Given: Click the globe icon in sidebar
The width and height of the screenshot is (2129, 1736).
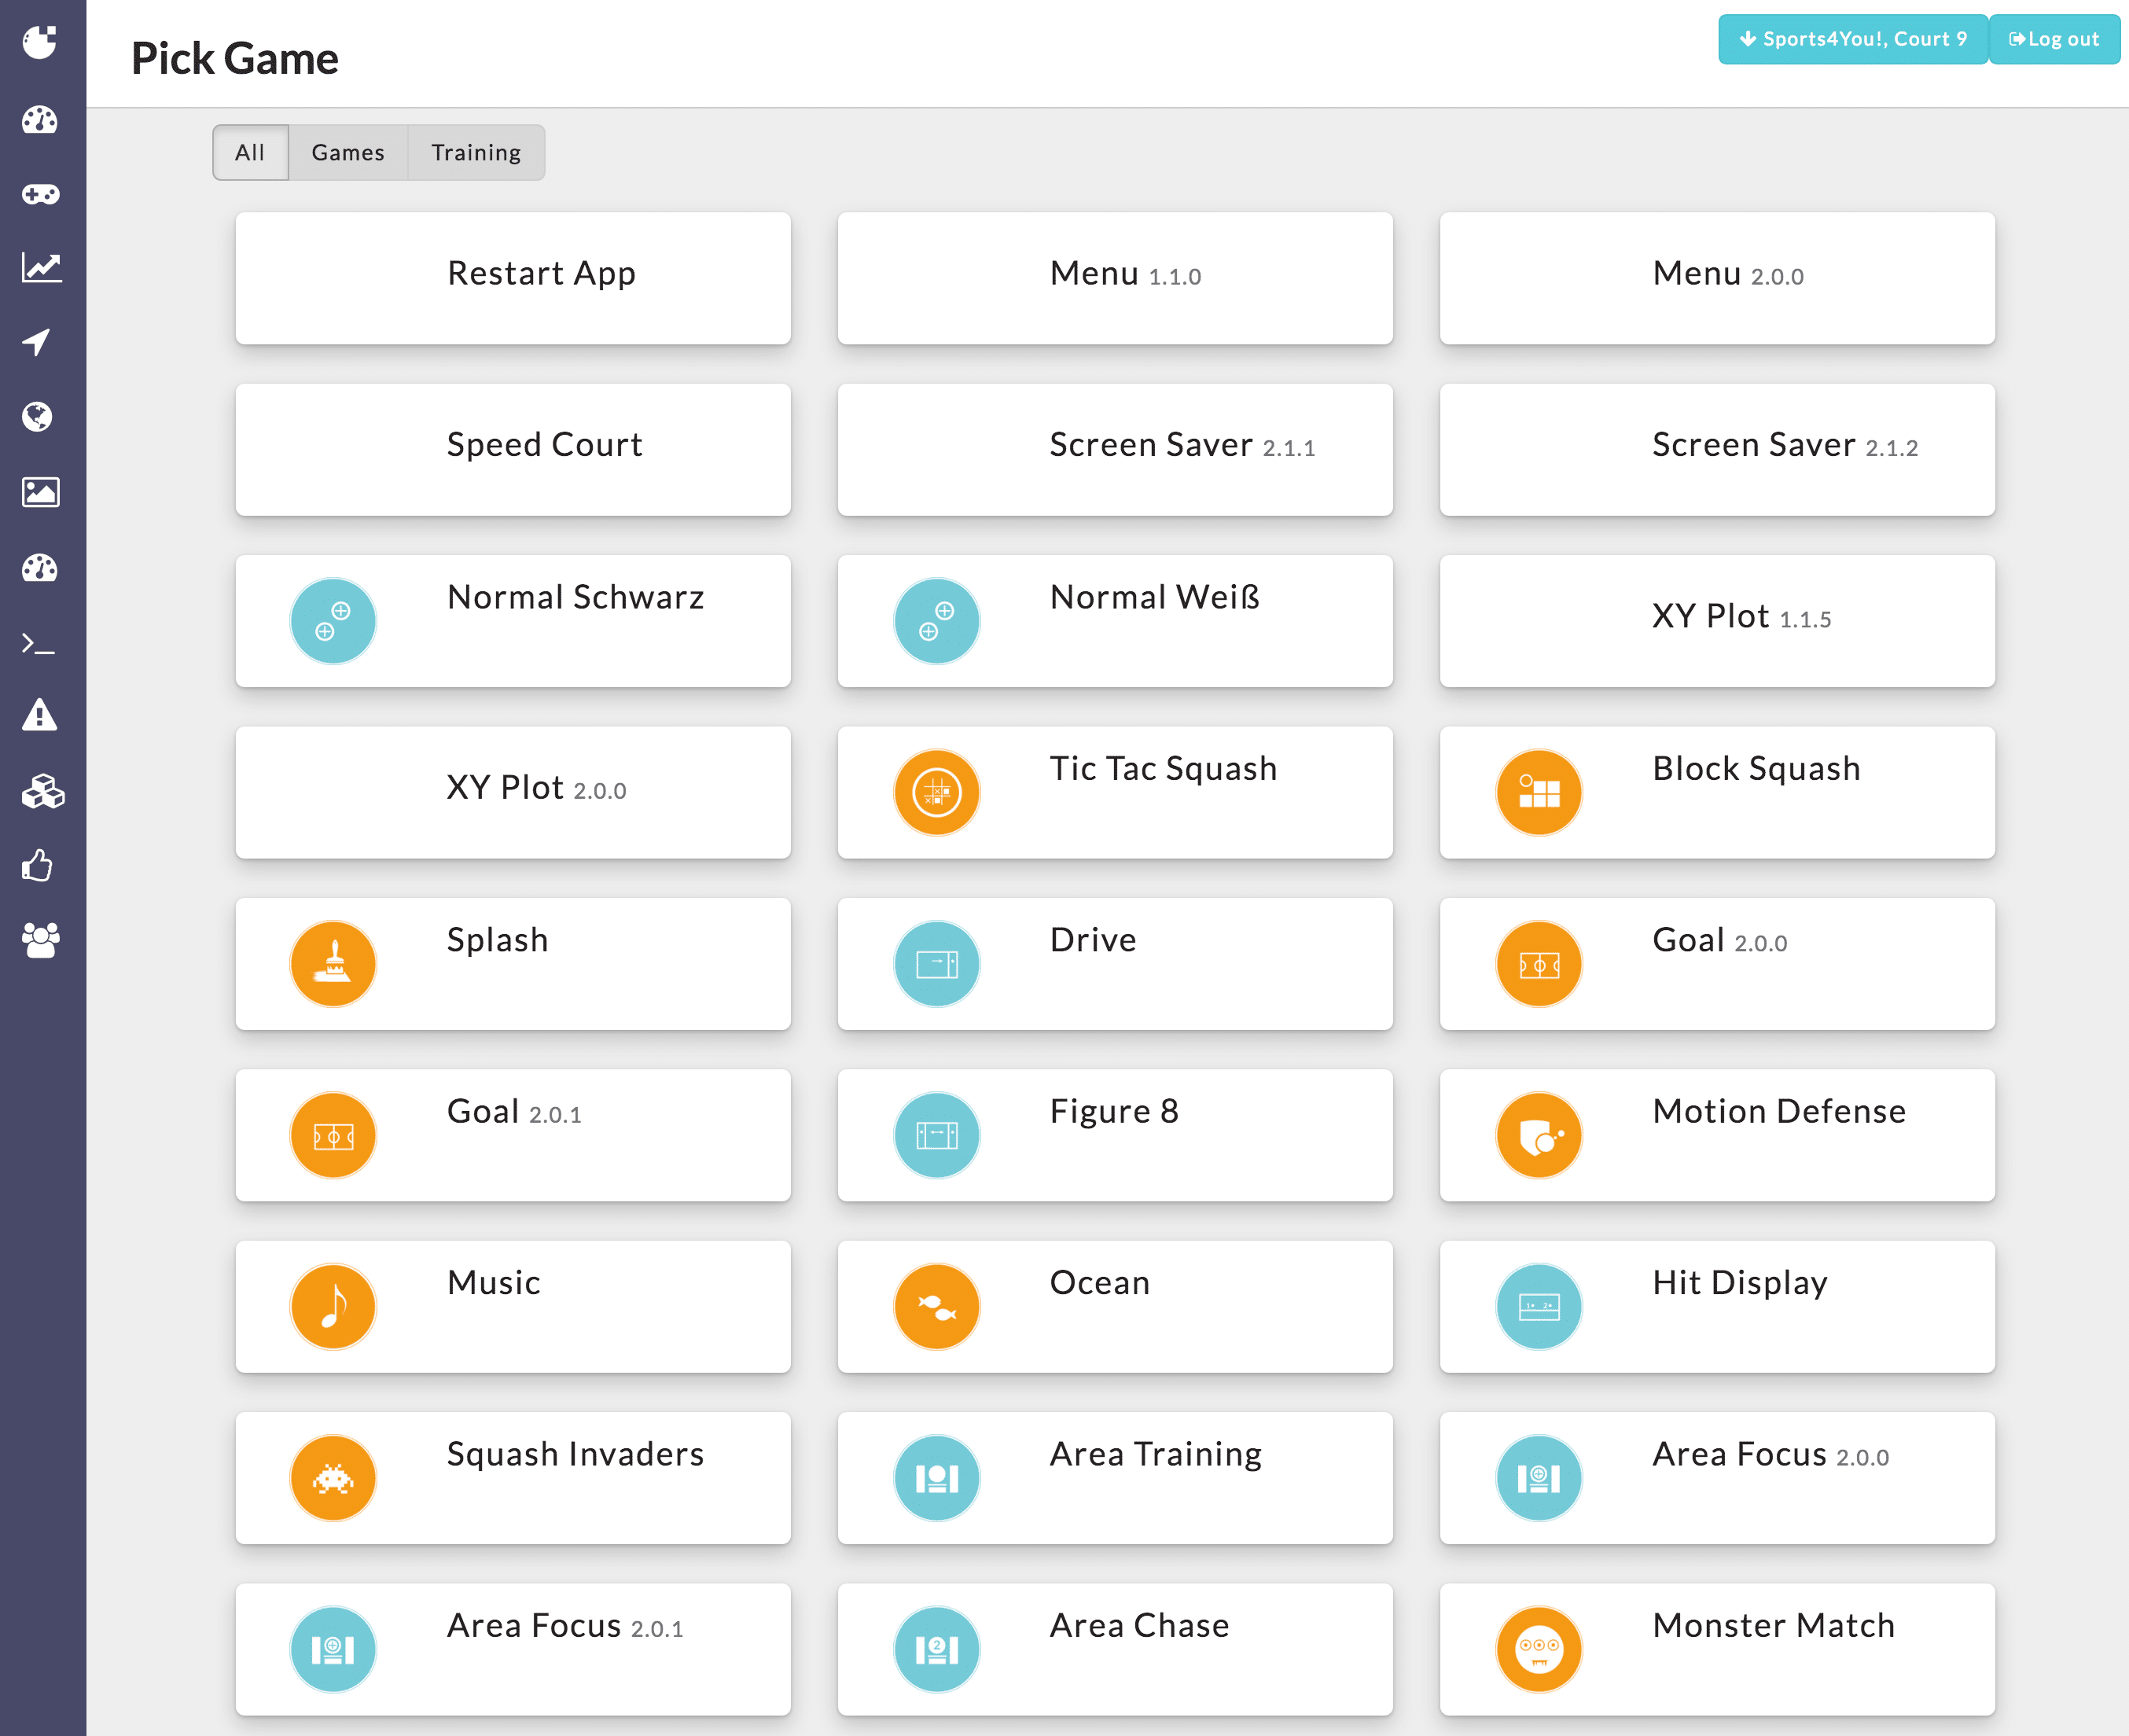Looking at the screenshot, I should (x=38, y=417).
